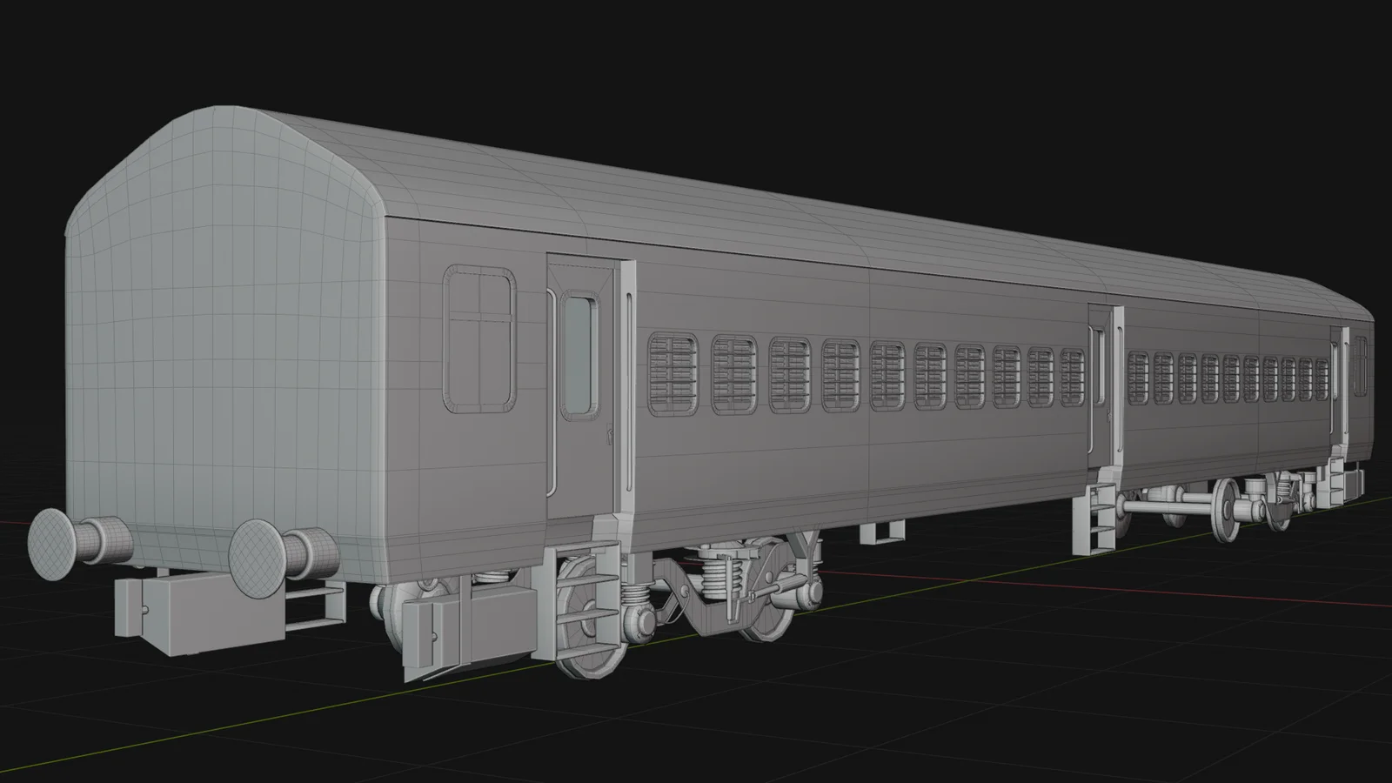This screenshot has height=783, width=1392.
Task: Click the last passenger window before the middle door
Action: coord(1074,378)
